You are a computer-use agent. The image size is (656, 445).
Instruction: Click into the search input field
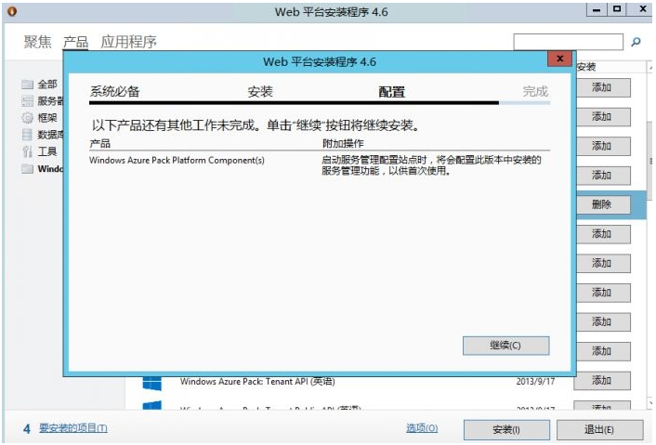point(568,42)
